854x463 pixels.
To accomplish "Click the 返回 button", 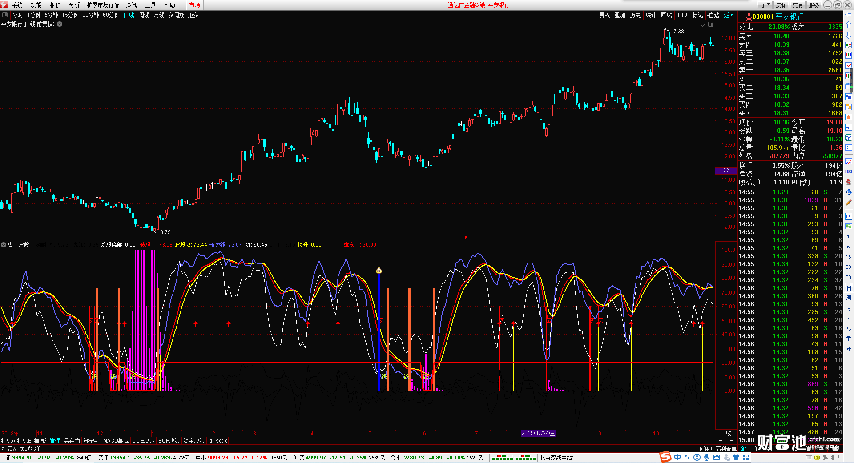I will coord(729,15).
